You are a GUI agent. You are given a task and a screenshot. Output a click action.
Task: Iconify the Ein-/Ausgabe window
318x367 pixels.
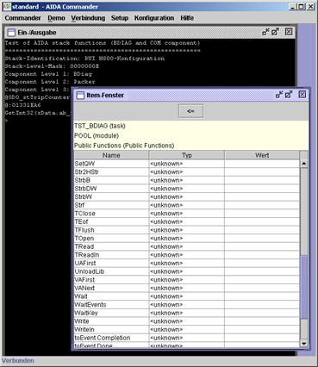(265, 32)
